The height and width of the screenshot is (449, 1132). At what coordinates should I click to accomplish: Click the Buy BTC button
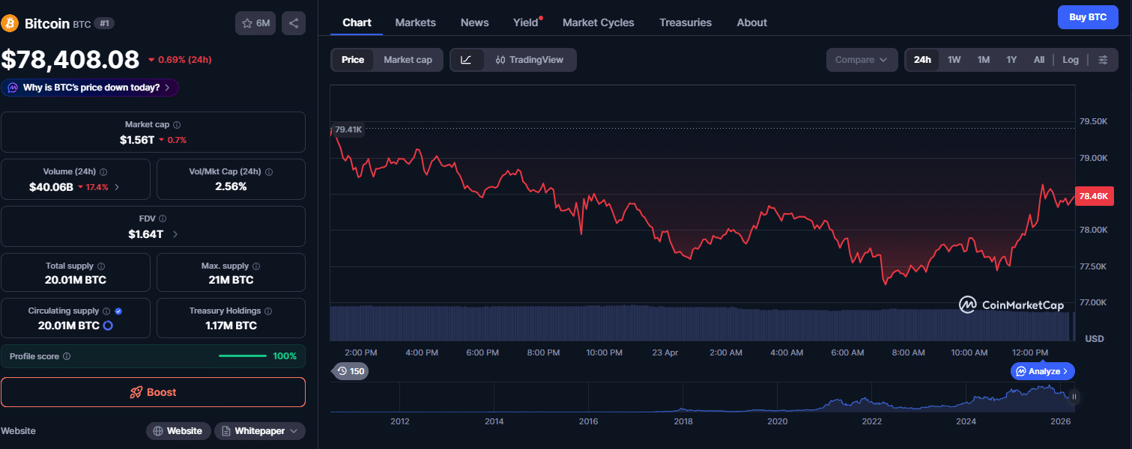tap(1088, 16)
